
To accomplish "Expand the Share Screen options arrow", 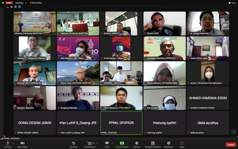I will tap(128, 143).
